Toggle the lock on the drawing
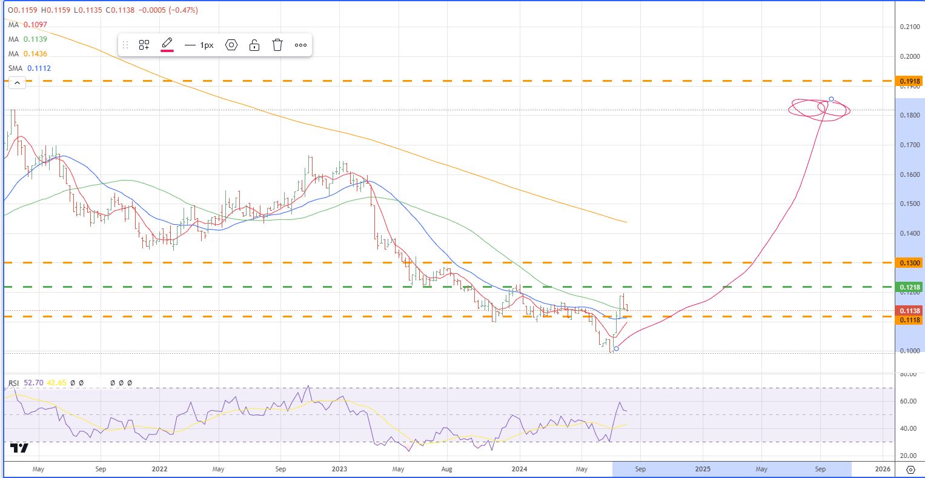 point(254,45)
